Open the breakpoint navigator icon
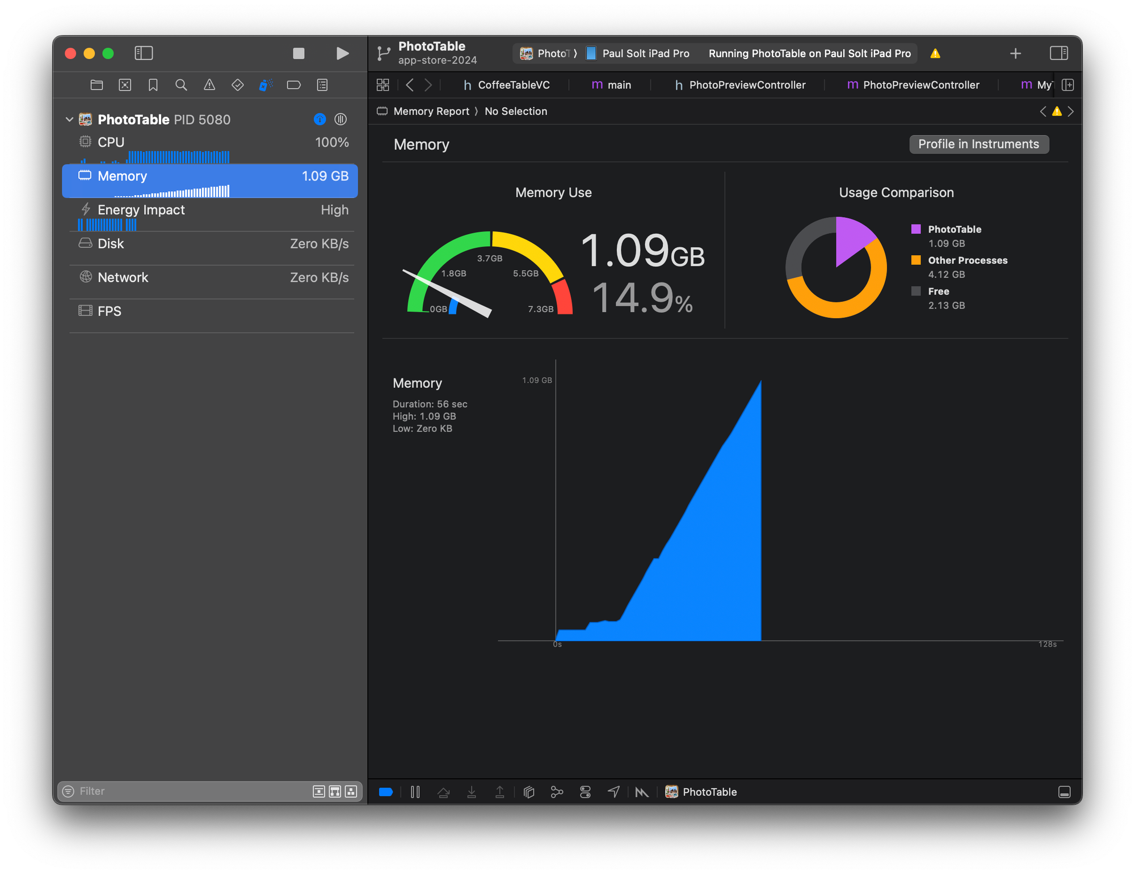 (x=293, y=85)
